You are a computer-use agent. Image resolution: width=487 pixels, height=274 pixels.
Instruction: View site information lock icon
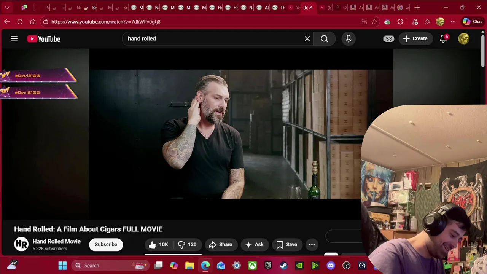pos(46,22)
